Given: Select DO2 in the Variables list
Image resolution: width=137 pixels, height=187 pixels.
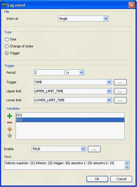Looking at the screenshot, I should tap(70, 120).
